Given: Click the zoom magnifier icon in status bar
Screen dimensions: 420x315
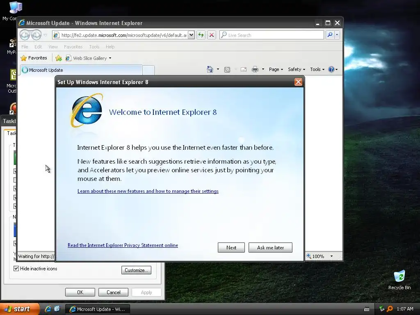Looking at the screenshot, I should click(309, 256).
